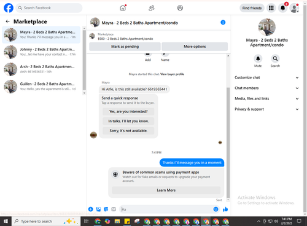Open Windows notification center icon
This screenshot has height=226, width=307.
[299, 221]
